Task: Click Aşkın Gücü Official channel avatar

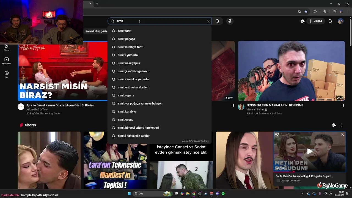Action: (x=21, y=107)
